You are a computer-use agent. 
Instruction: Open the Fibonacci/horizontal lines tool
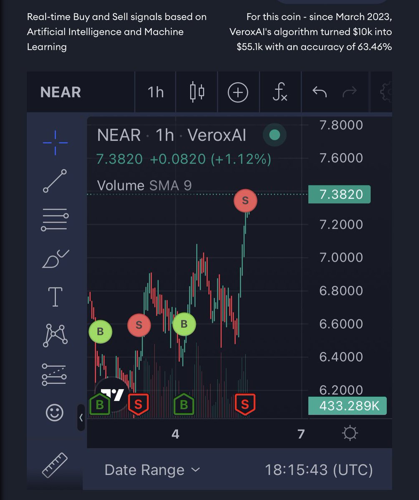(x=55, y=220)
